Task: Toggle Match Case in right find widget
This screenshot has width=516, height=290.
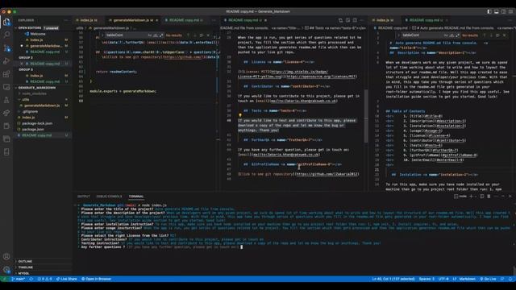Action: (446, 35)
